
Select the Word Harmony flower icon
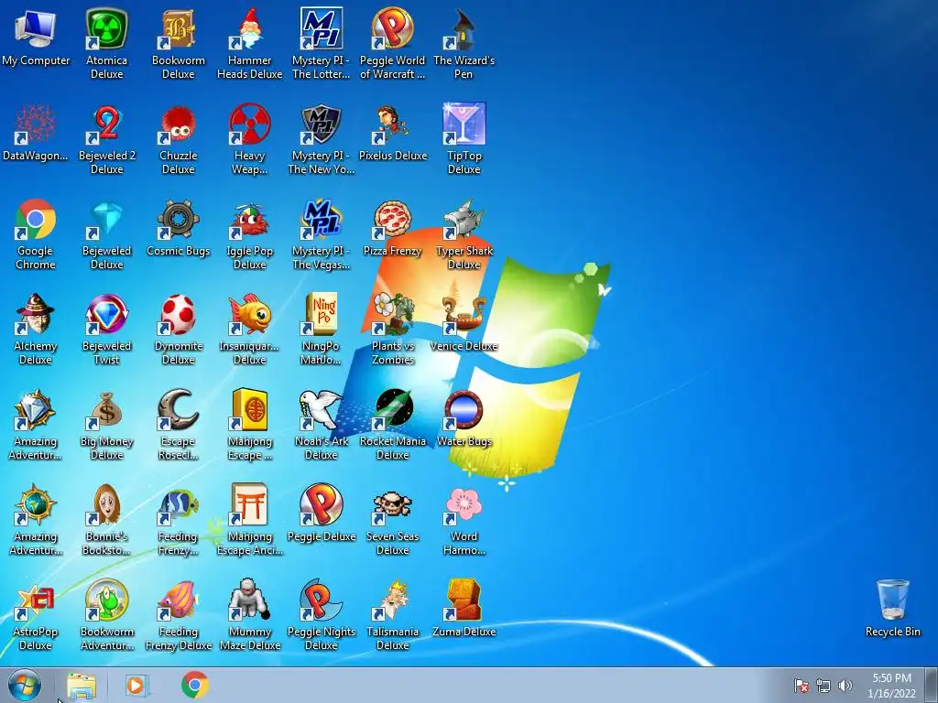point(464,505)
